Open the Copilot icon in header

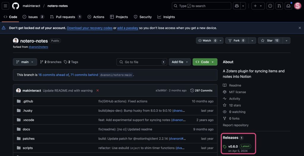pos(237,6)
